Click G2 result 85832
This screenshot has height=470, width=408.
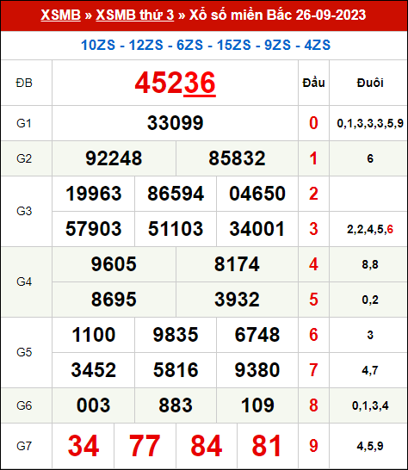tap(237, 158)
